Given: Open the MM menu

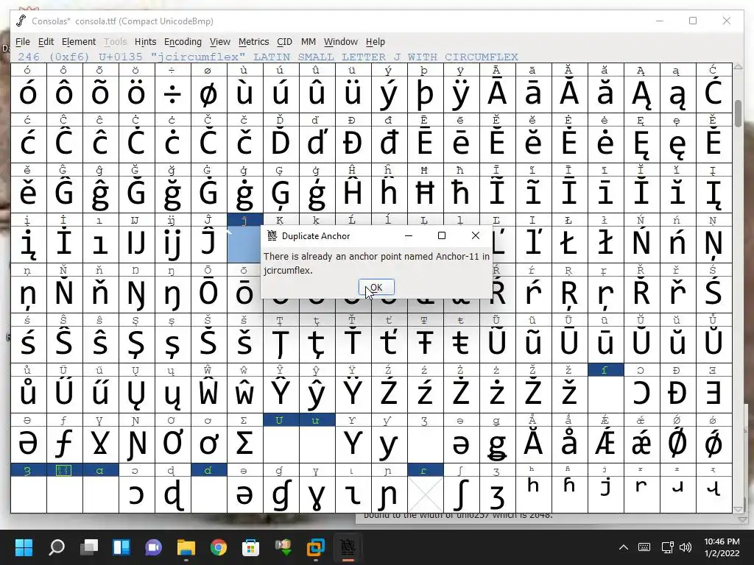Looking at the screenshot, I should (x=309, y=42).
